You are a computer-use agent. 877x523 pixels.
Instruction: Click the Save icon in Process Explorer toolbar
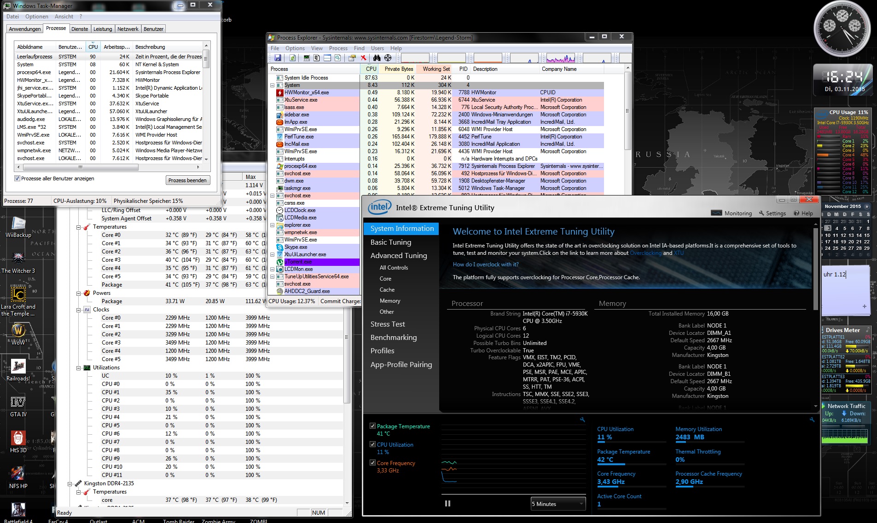point(278,58)
